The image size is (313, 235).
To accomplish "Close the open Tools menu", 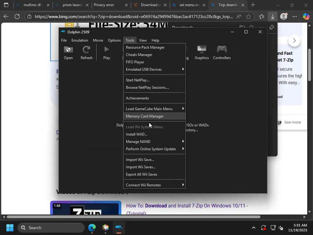I will pyautogui.click(x=130, y=40).
